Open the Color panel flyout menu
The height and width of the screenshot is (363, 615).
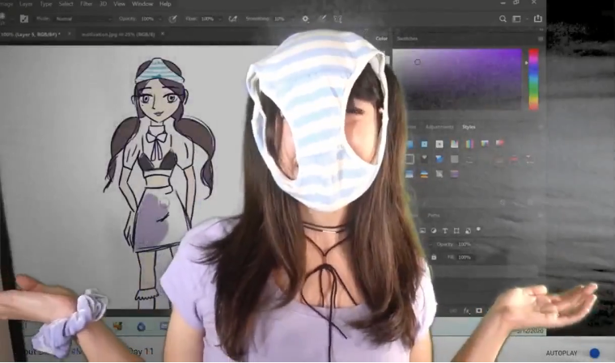[x=541, y=39]
